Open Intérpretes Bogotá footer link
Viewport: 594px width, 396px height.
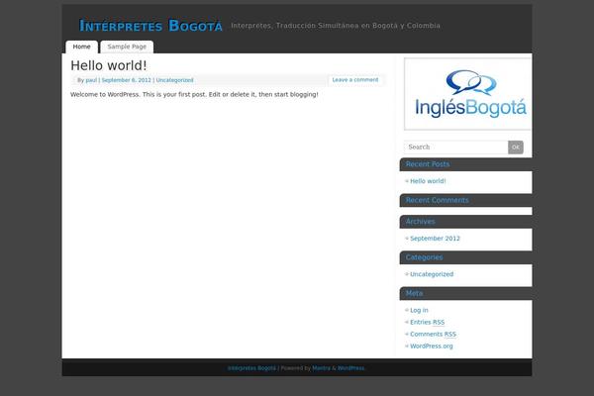[x=251, y=368]
